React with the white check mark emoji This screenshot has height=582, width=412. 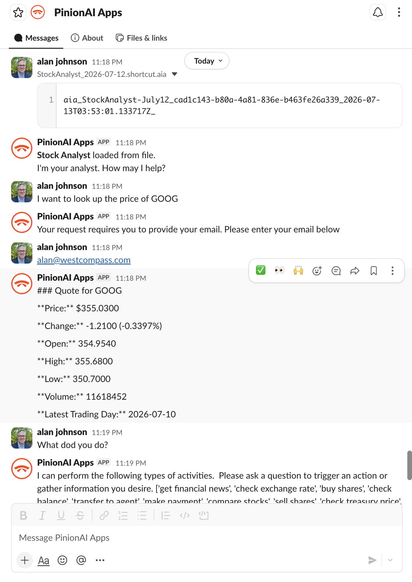261,270
